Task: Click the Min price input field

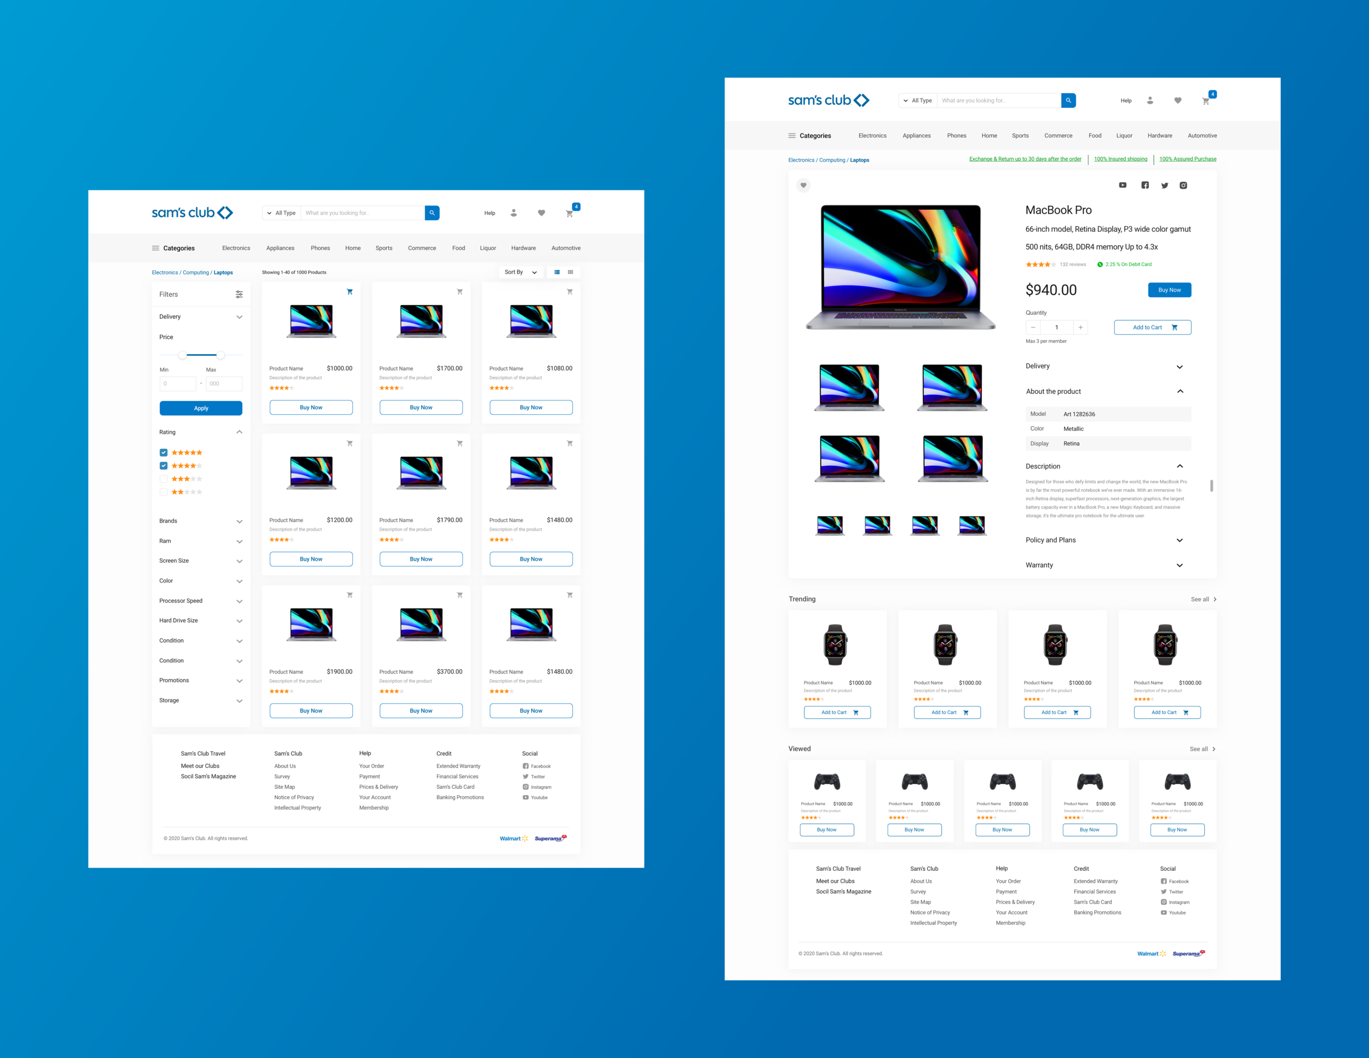Action: coord(177,383)
